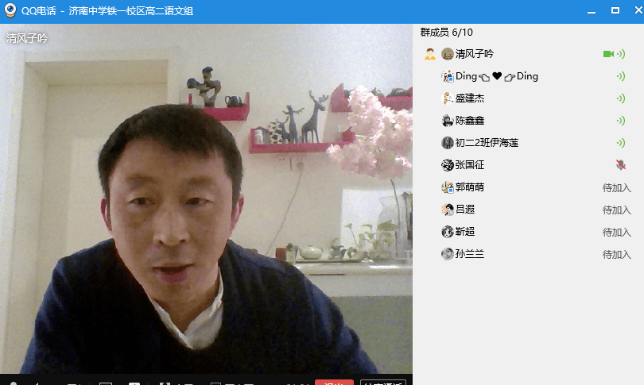Image resolution: width=644 pixels, height=385 pixels.
Task: Select member name 吕遐
Action: [465, 210]
